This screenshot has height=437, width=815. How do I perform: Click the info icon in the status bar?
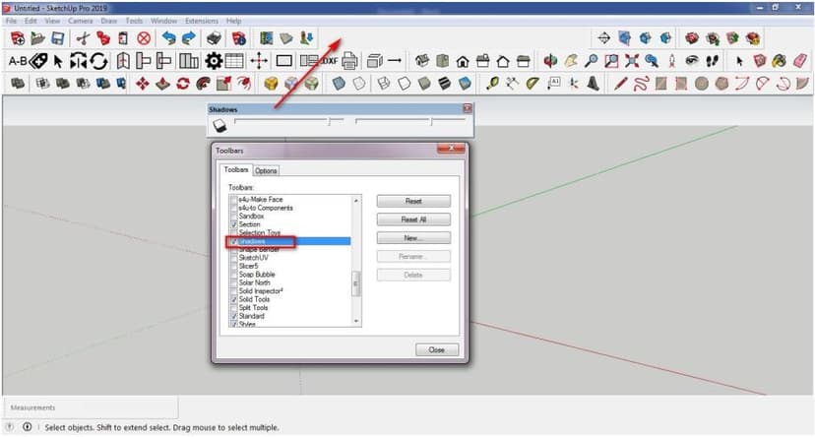coord(27,427)
